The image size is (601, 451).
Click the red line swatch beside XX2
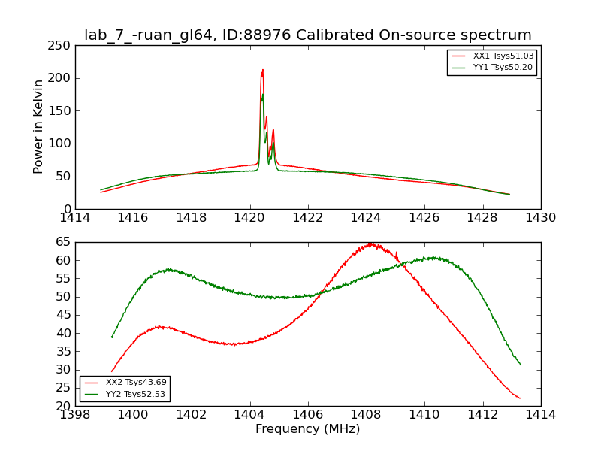(x=92, y=383)
